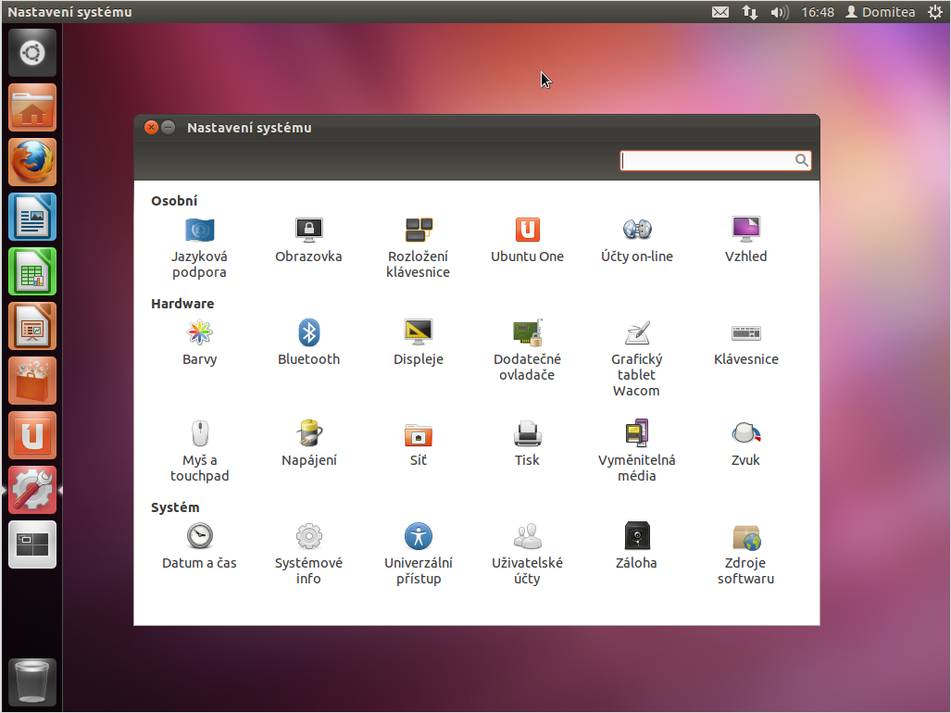
Task: Open Univerzální přístup accessibility settings
Action: [419, 536]
